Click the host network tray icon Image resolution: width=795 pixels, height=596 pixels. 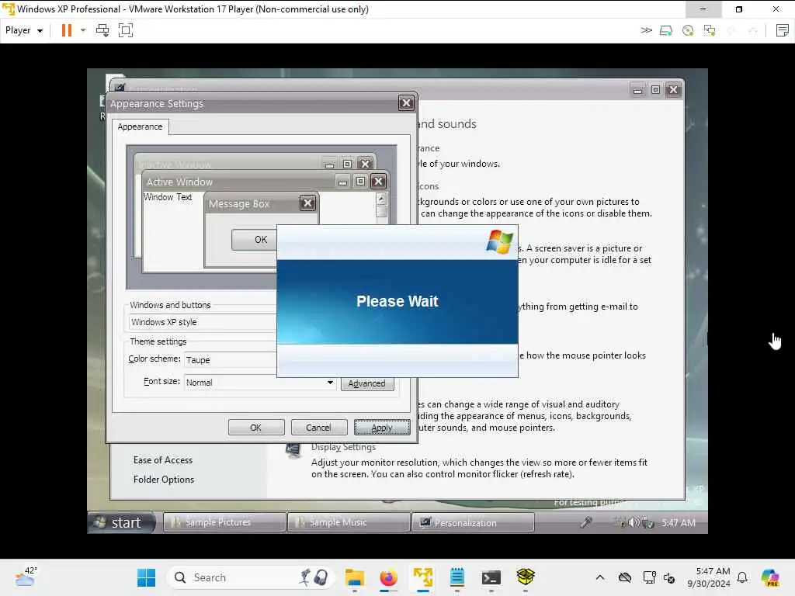click(649, 577)
